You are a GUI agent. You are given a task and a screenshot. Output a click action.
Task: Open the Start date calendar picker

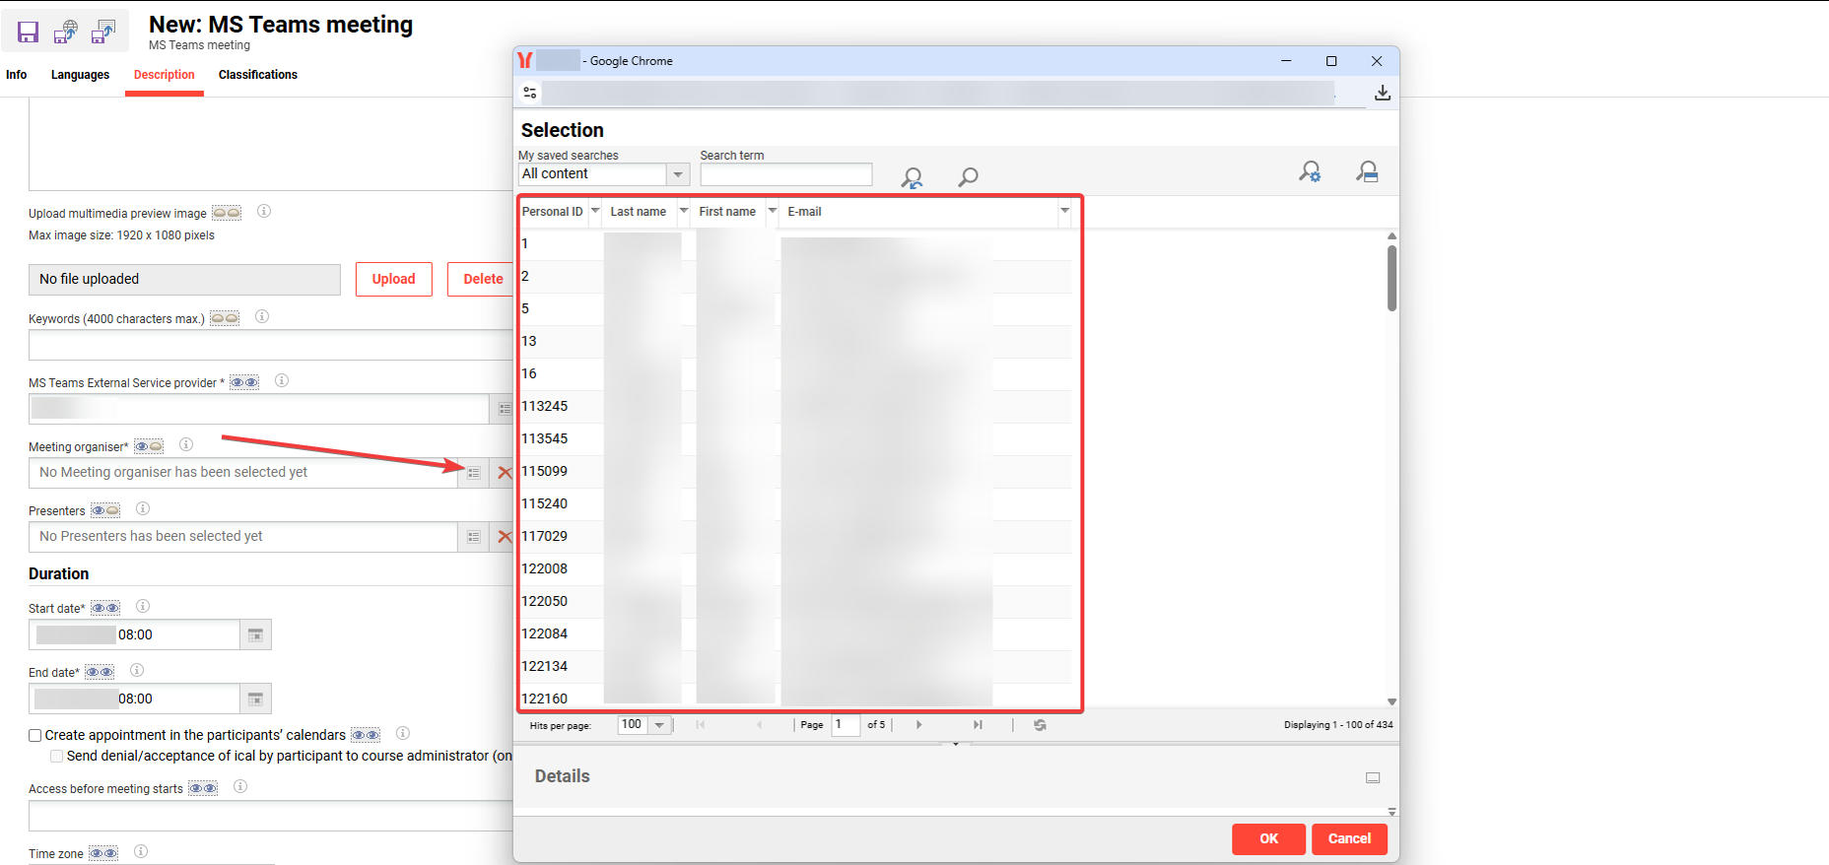(255, 635)
